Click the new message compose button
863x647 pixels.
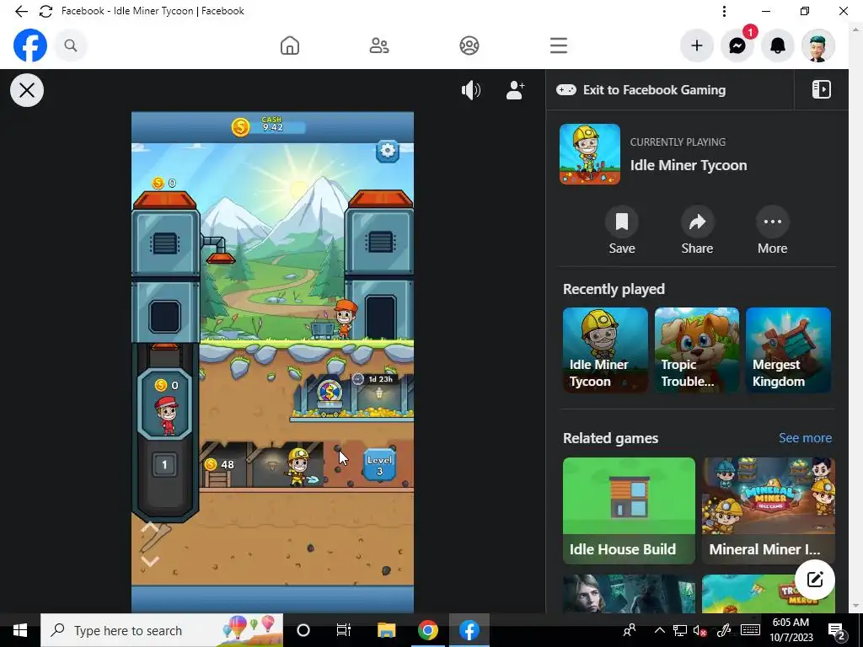tap(815, 580)
